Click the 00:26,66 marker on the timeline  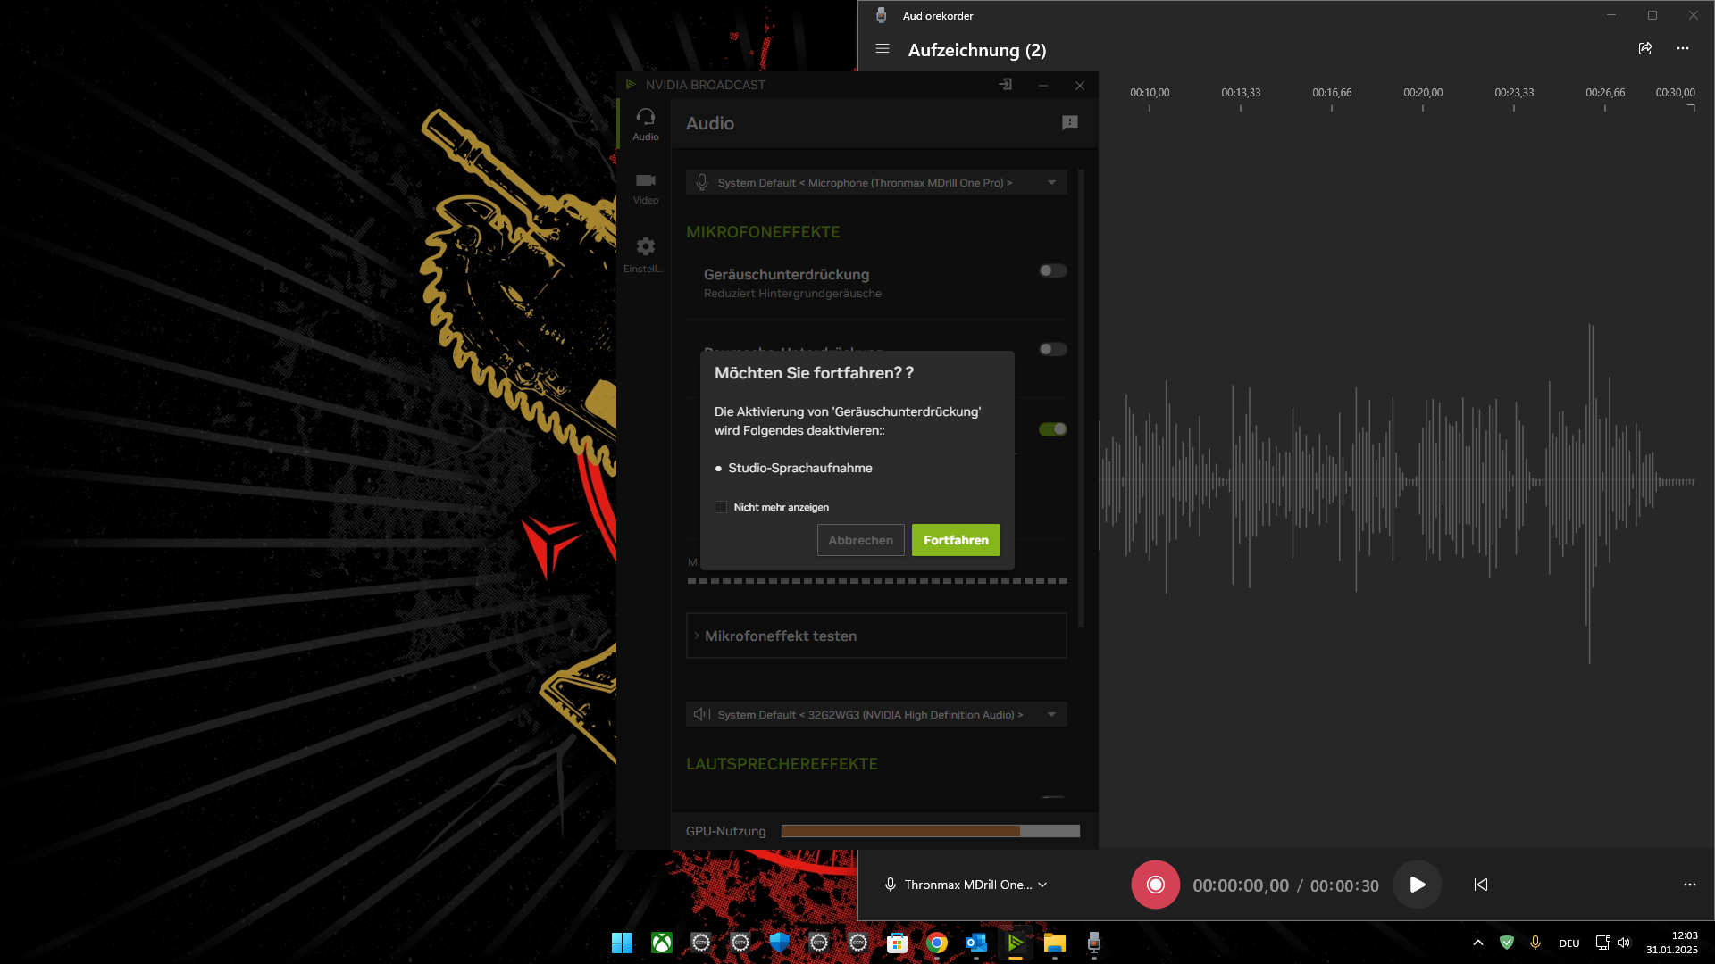1605,93
